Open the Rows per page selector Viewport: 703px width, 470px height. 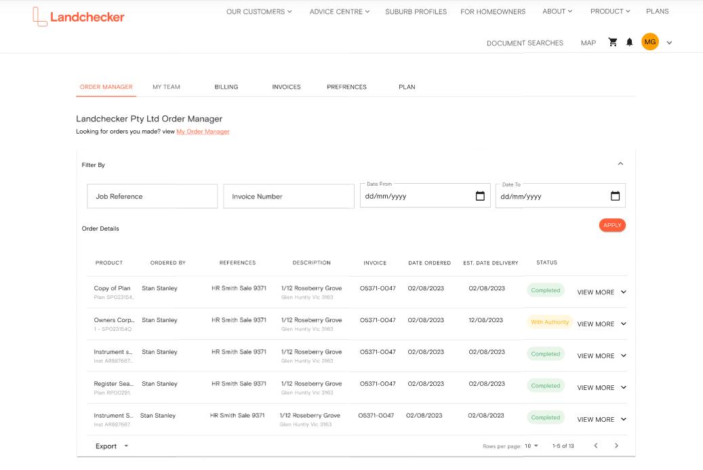tap(529, 446)
